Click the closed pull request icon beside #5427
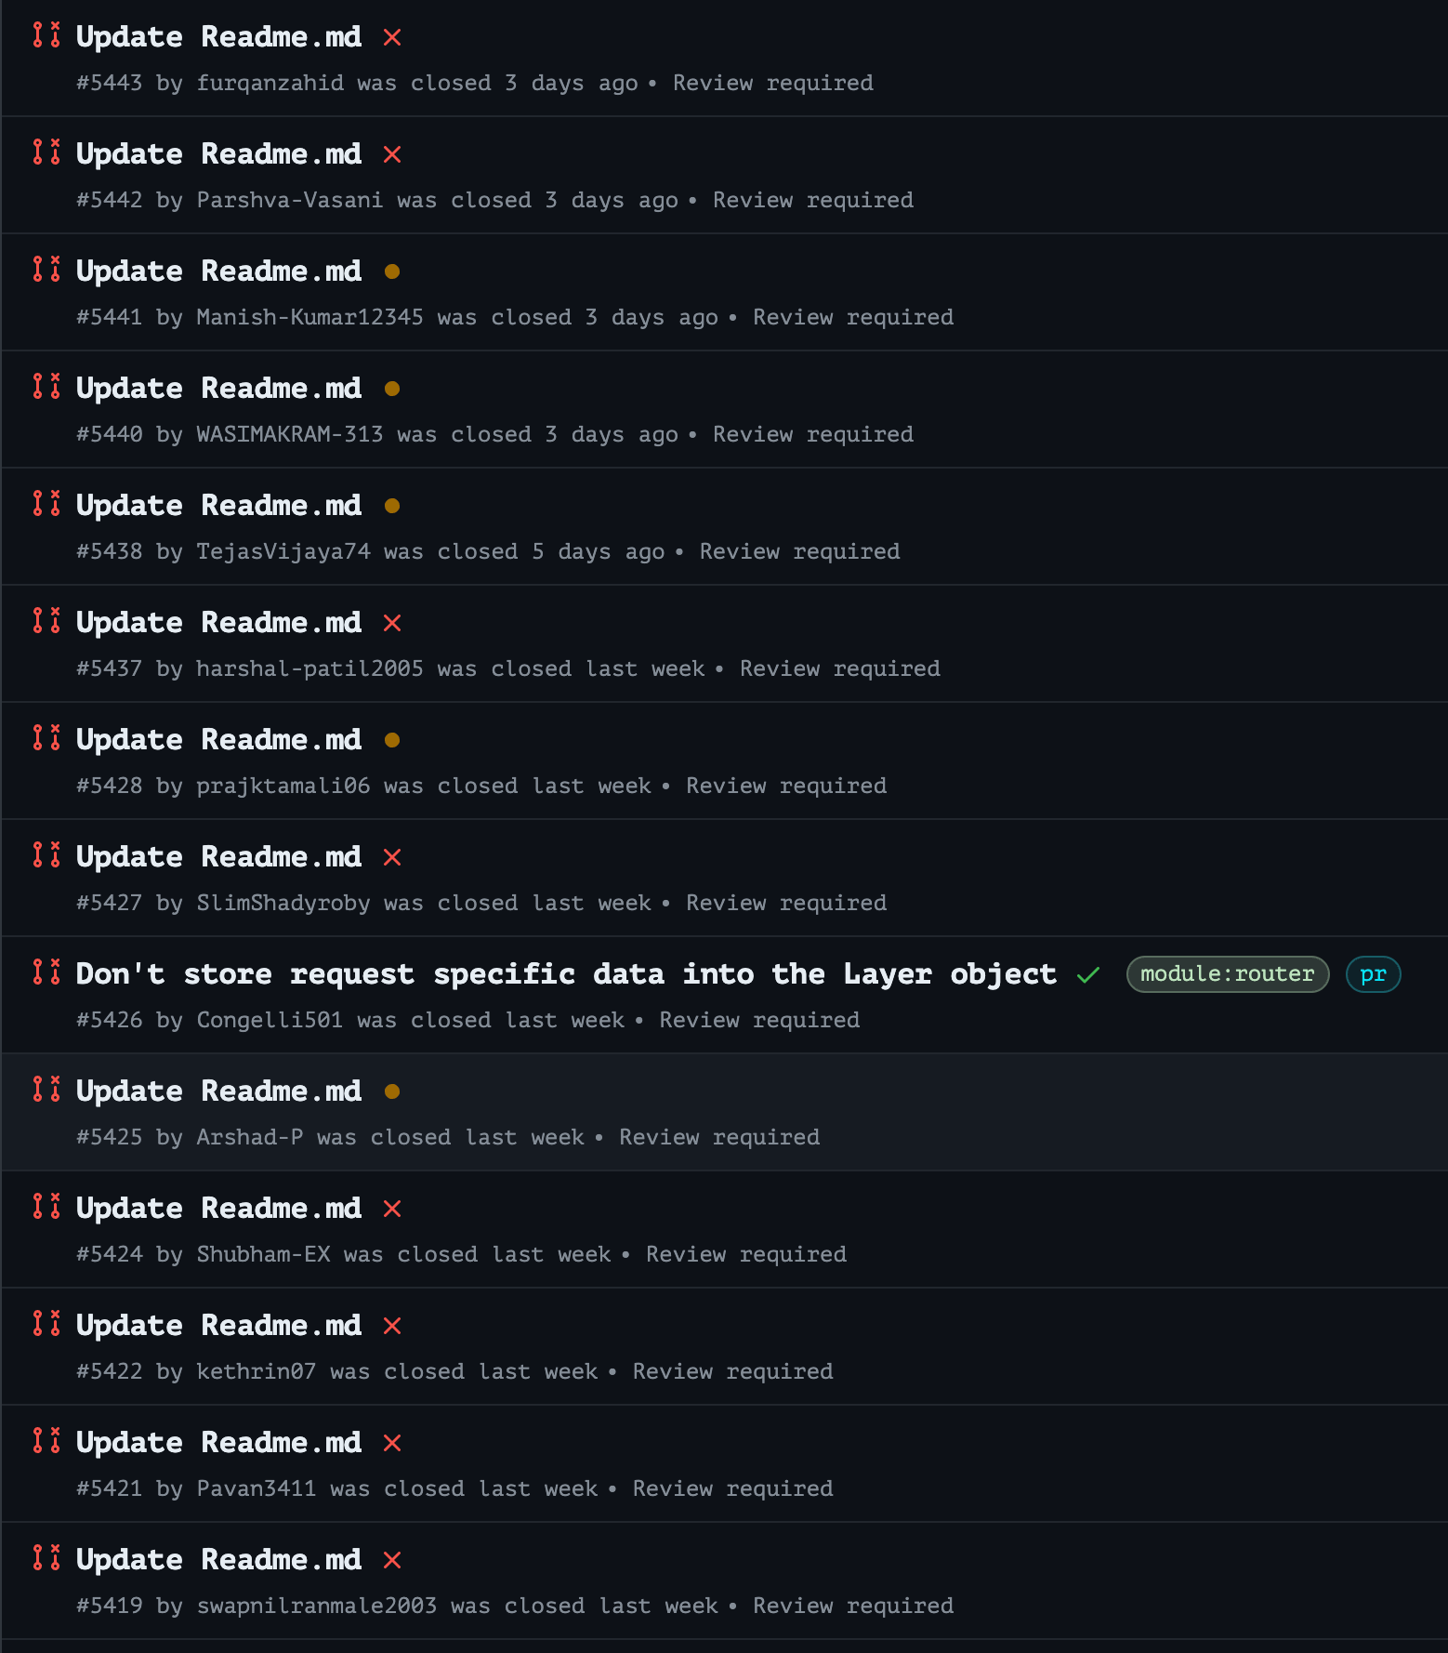 46,856
